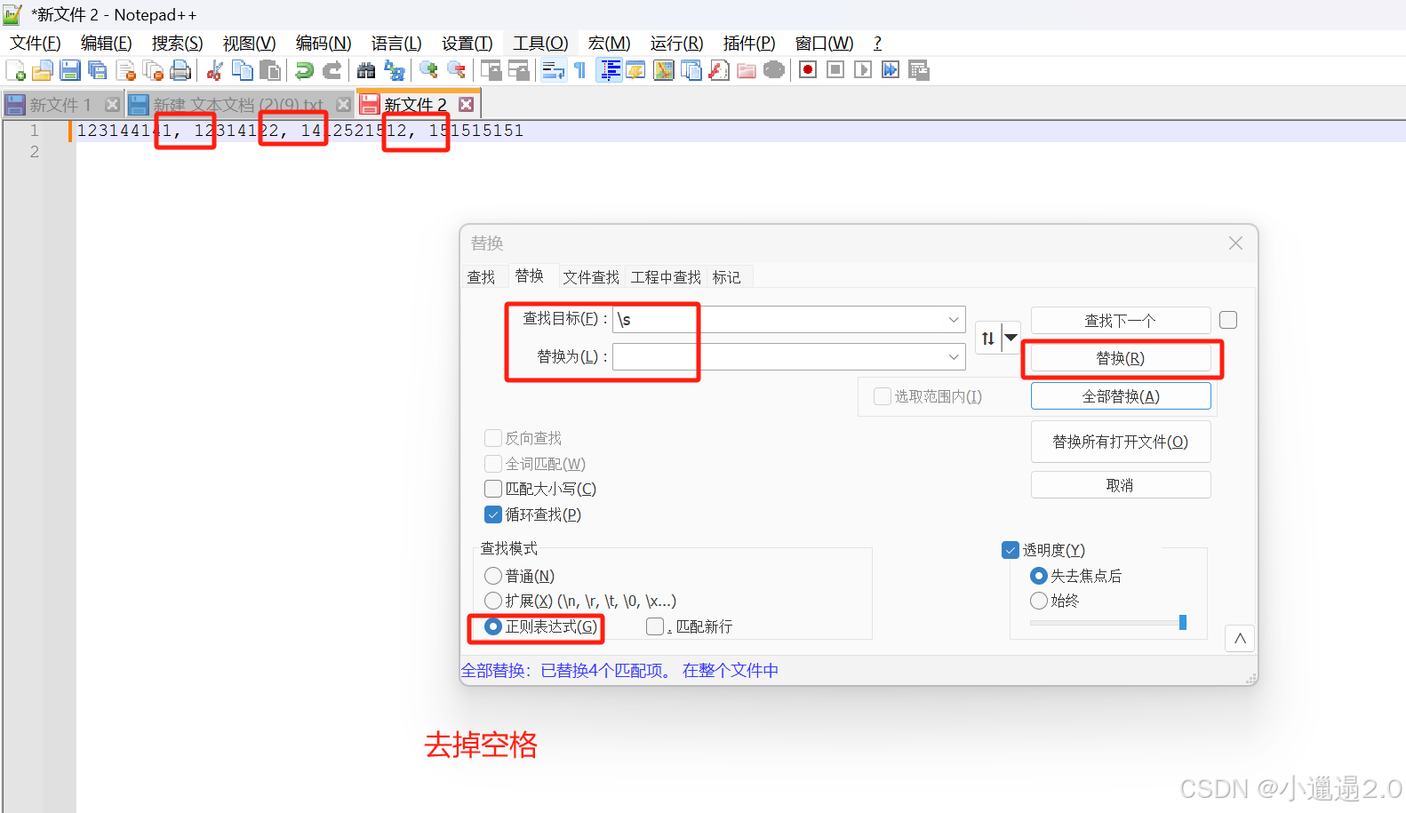Select the 普通 search mode radio
1406x813 pixels.
(493, 576)
